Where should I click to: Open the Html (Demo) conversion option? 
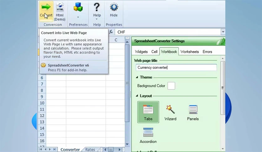pos(60,11)
